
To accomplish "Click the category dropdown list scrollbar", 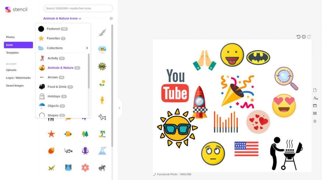I will 89,71.
